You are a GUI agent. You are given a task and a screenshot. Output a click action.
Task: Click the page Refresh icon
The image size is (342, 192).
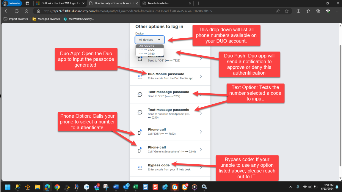tap(17, 11)
